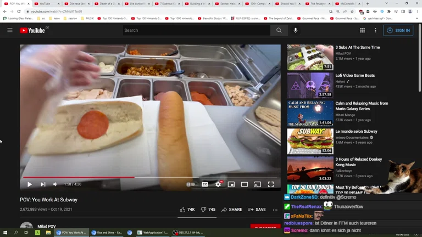Start voice search with microphone icon

click(296, 30)
